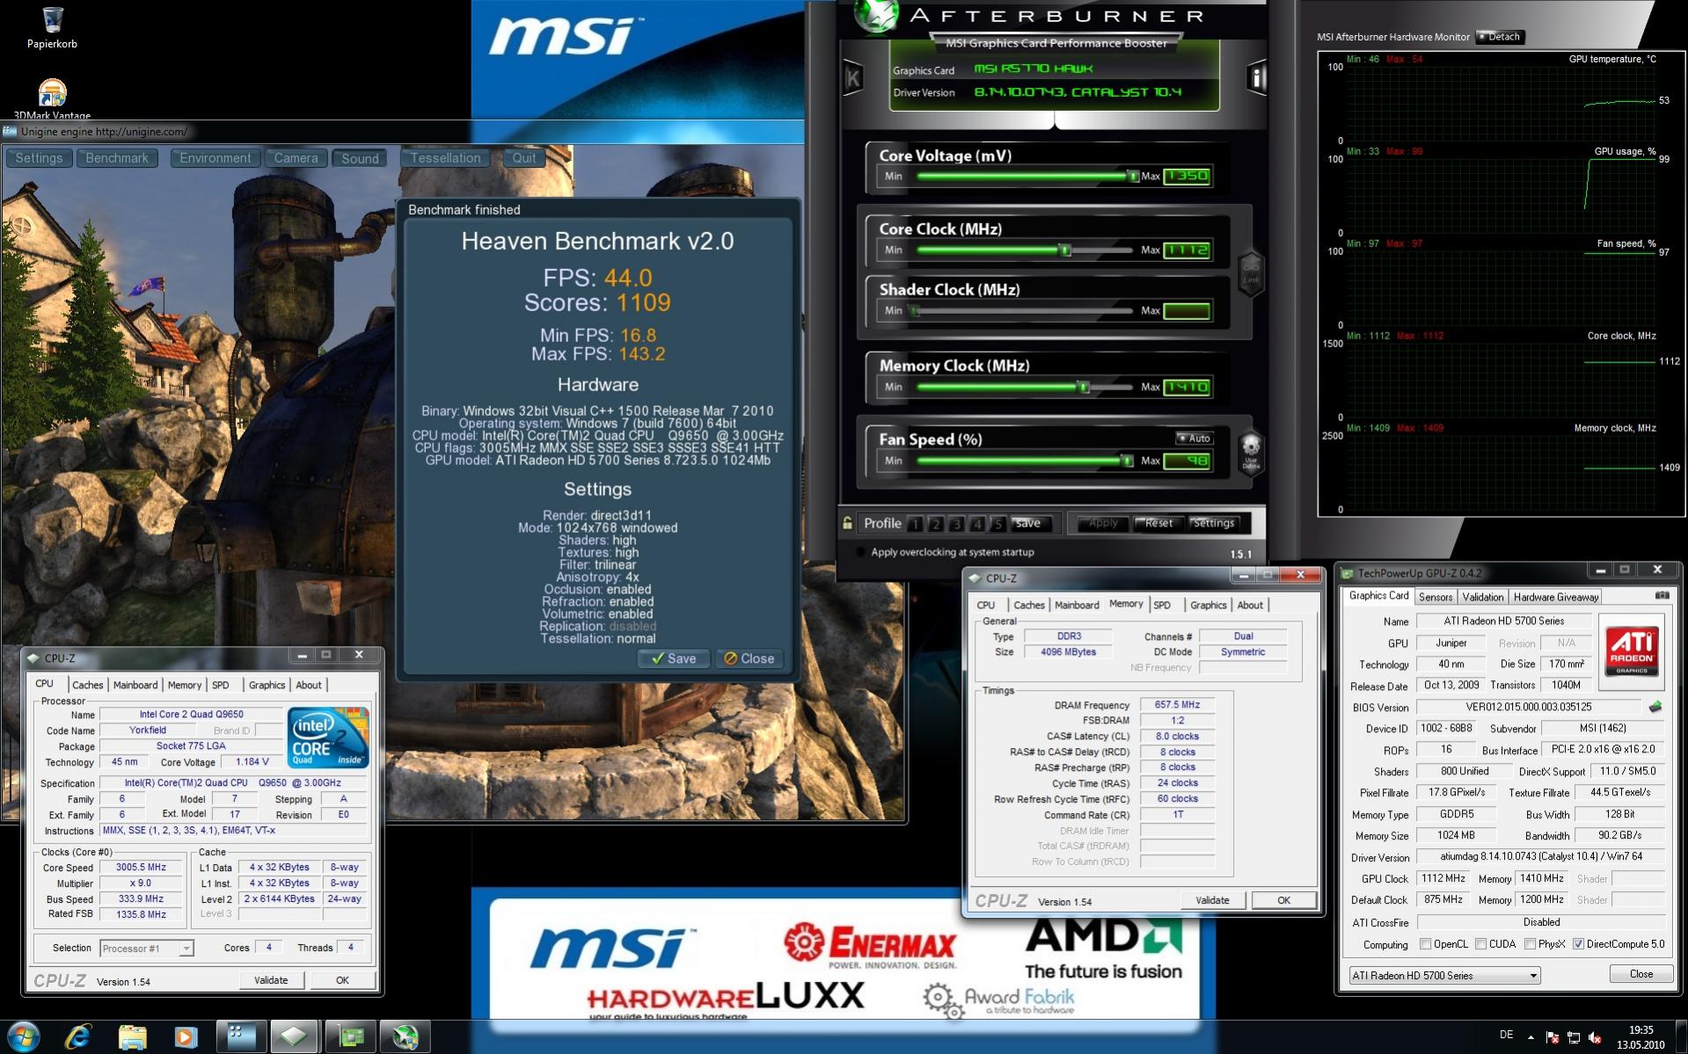
Task: Open Windows Media Player taskbar icon
Action: click(x=186, y=1037)
